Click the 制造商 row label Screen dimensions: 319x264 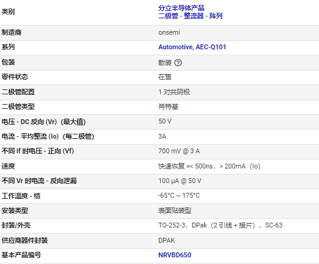(x=12, y=32)
